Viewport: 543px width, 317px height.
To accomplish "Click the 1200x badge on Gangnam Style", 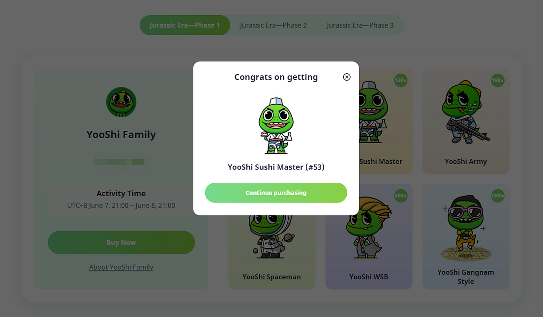I will [x=498, y=196].
